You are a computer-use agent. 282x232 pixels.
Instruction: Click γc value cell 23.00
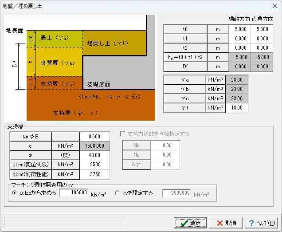(237, 98)
